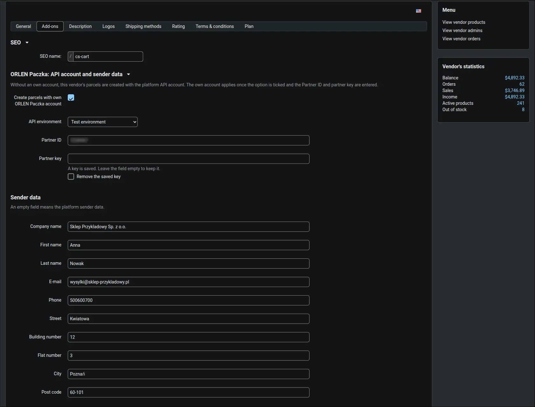Click the First name field
Image resolution: width=535 pixels, height=407 pixels.
pyautogui.click(x=189, y=245)
